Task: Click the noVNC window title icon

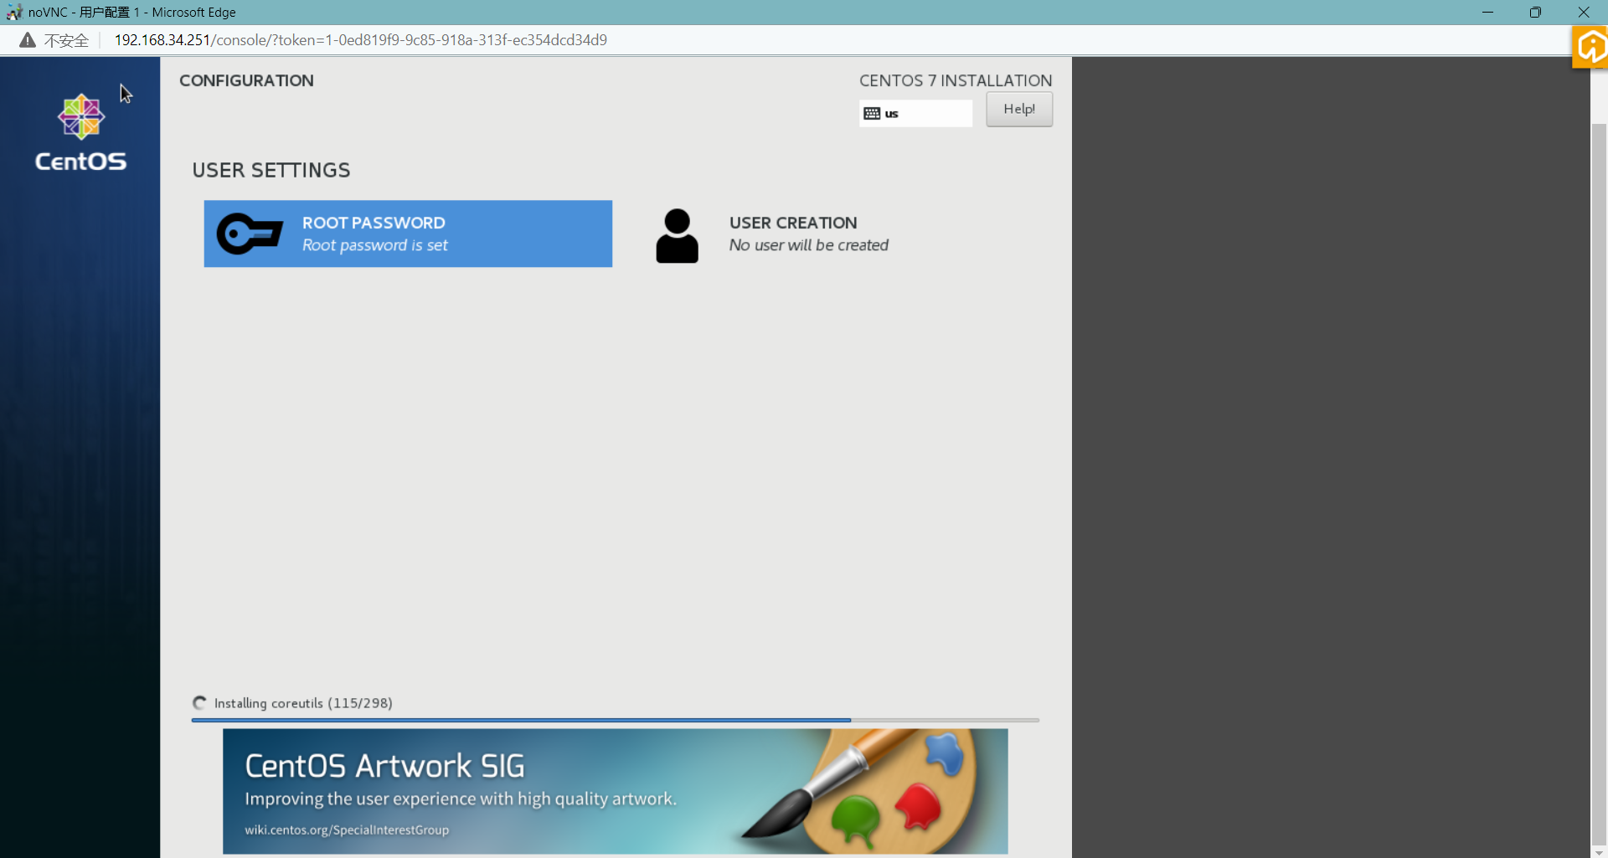Action: pos(14,12)
